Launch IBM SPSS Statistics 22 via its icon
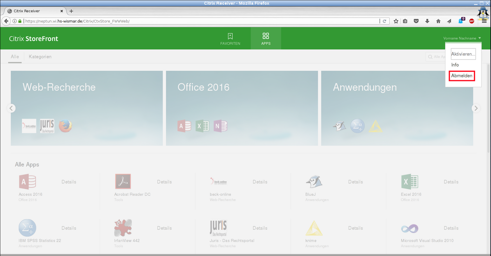 [27, 228]
